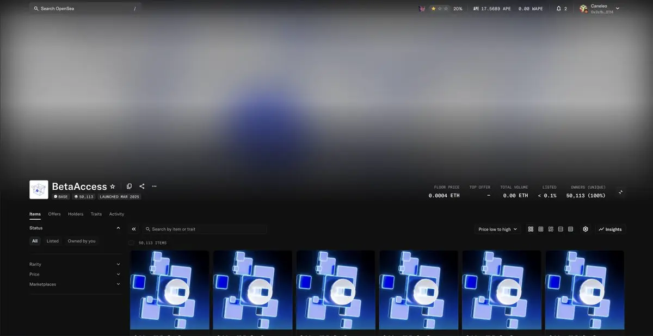Screen dimensions: 653x336
Task: Click the 50,113 supply badge
Action: click(84, 196)
